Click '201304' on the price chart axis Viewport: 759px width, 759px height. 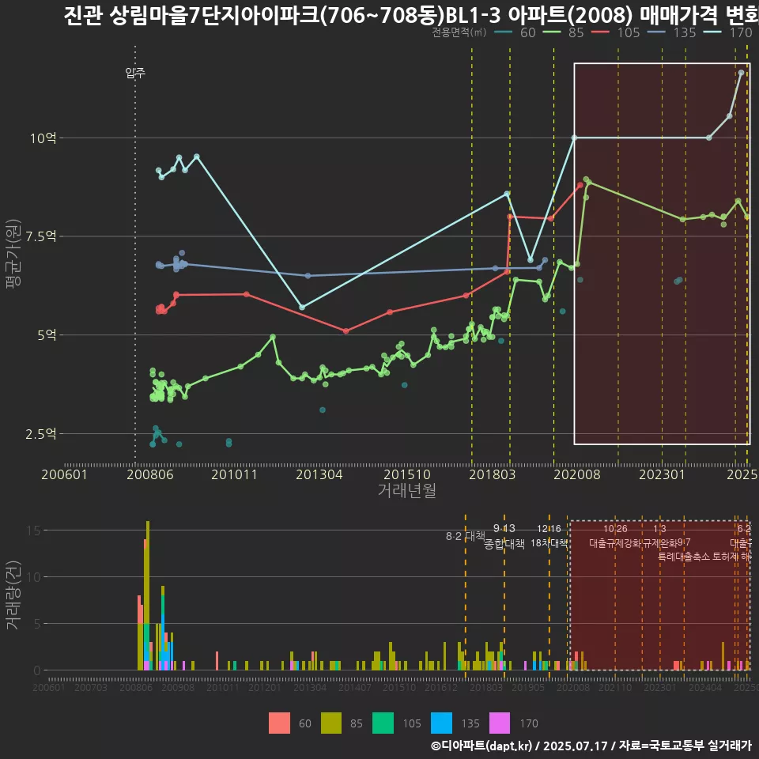[319, 474]
